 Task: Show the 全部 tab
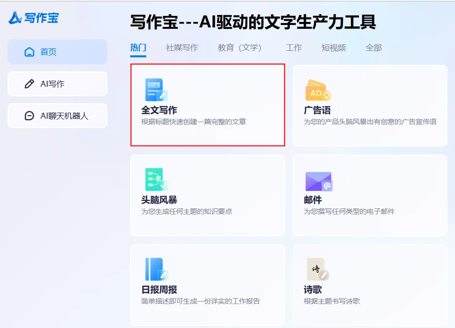(374, 47)
